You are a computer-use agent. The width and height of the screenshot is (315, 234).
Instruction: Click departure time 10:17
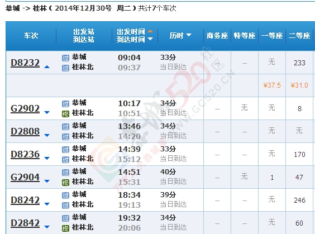click(129, 103)
